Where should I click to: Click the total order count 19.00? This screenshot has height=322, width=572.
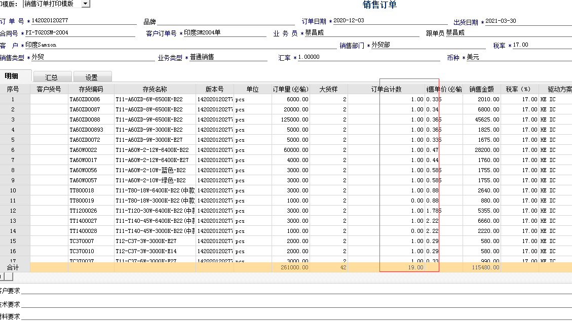point(387,267)
